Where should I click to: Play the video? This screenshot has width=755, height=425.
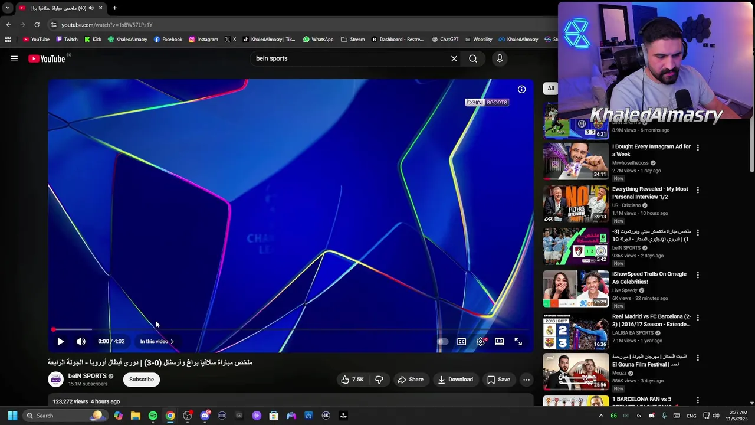click(x=60, y=341)
